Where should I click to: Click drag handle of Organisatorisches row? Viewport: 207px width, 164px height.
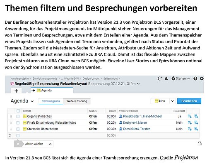[11, 116]
